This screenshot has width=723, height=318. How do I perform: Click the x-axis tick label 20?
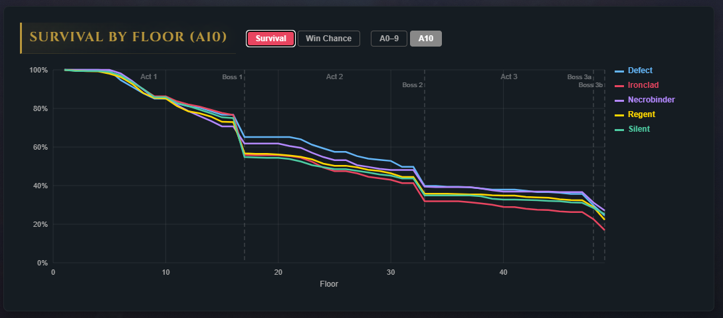(x=278, y=272)
